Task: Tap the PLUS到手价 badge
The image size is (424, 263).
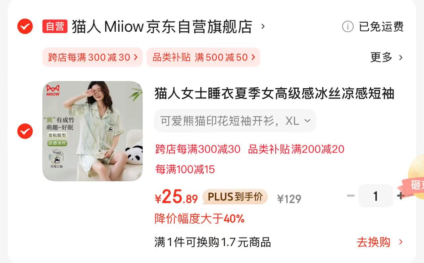Action: (x=235, y=197)
